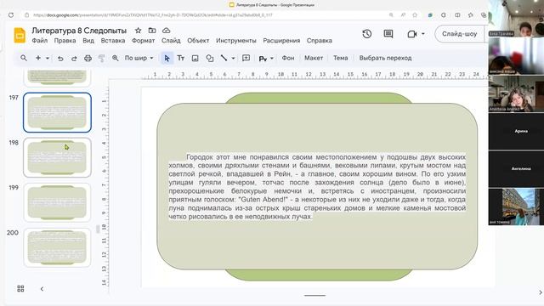Screen dimensions: 544x306
Task: Open the Формат menu
Action: click(143, 41)
